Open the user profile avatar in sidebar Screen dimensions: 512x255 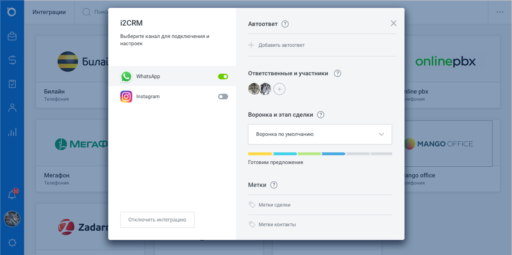[12, 219]
